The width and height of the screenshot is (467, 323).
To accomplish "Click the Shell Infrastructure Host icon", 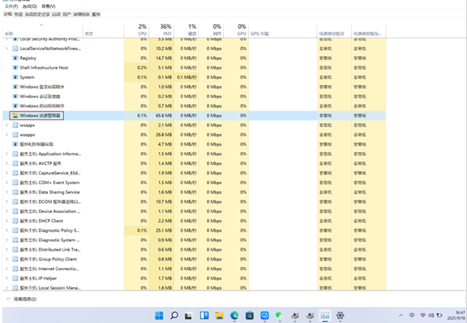I will (x=15, y=67).
